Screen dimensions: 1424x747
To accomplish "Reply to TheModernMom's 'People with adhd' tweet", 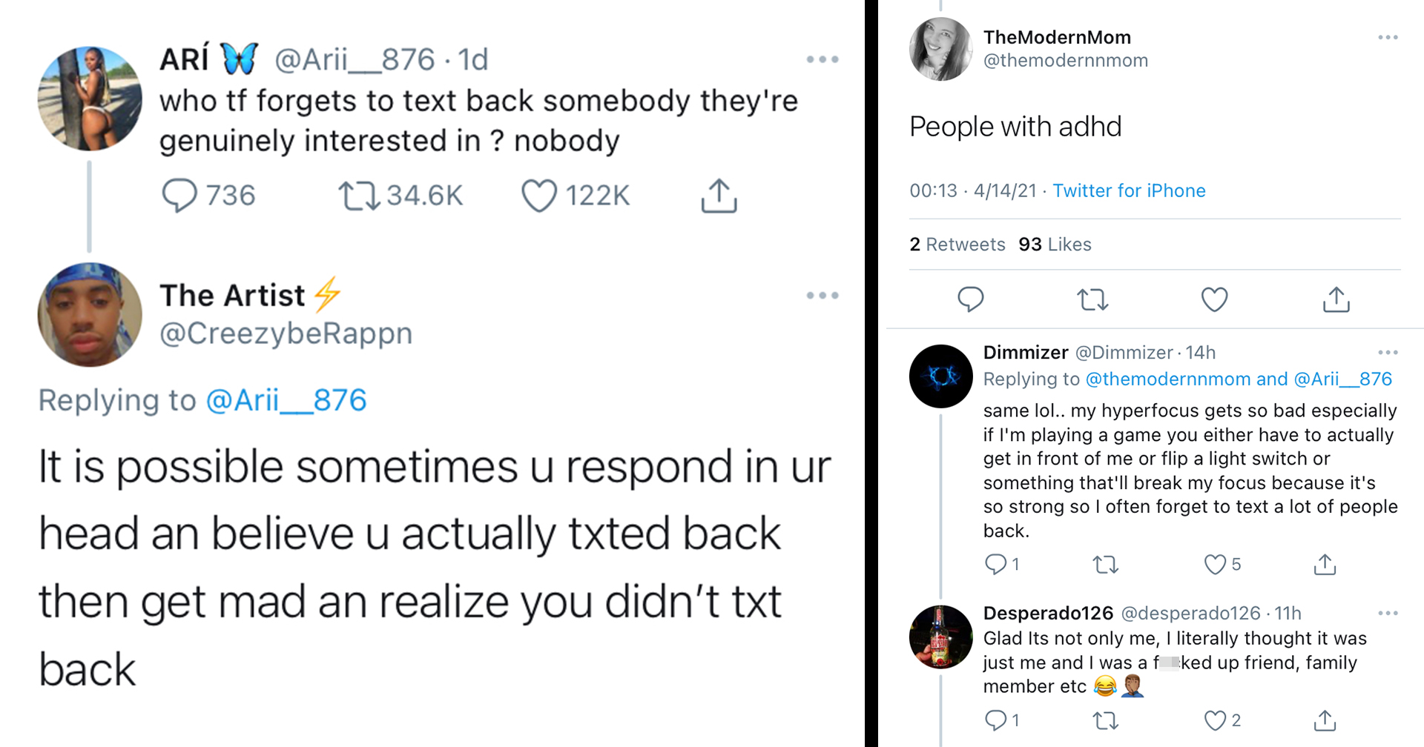I will pos(970,299).
